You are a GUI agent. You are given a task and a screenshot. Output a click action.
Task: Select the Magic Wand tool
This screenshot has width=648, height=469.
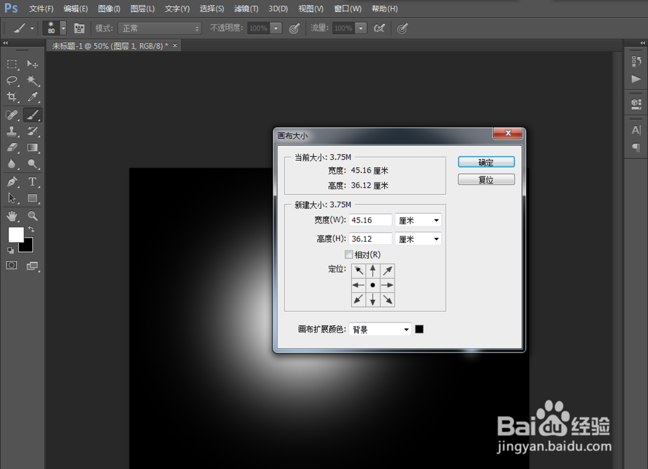pyautogui.click(x=32, y=80)
